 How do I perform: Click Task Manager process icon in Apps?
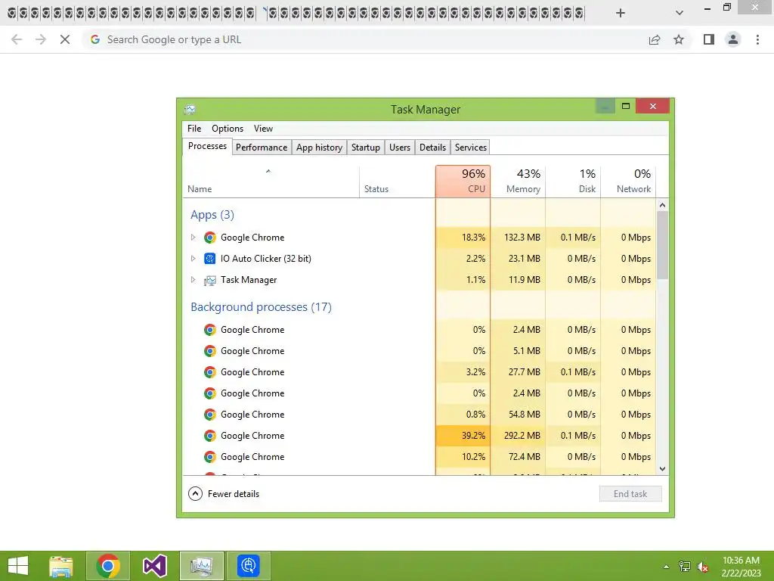(x=210, y=280)
